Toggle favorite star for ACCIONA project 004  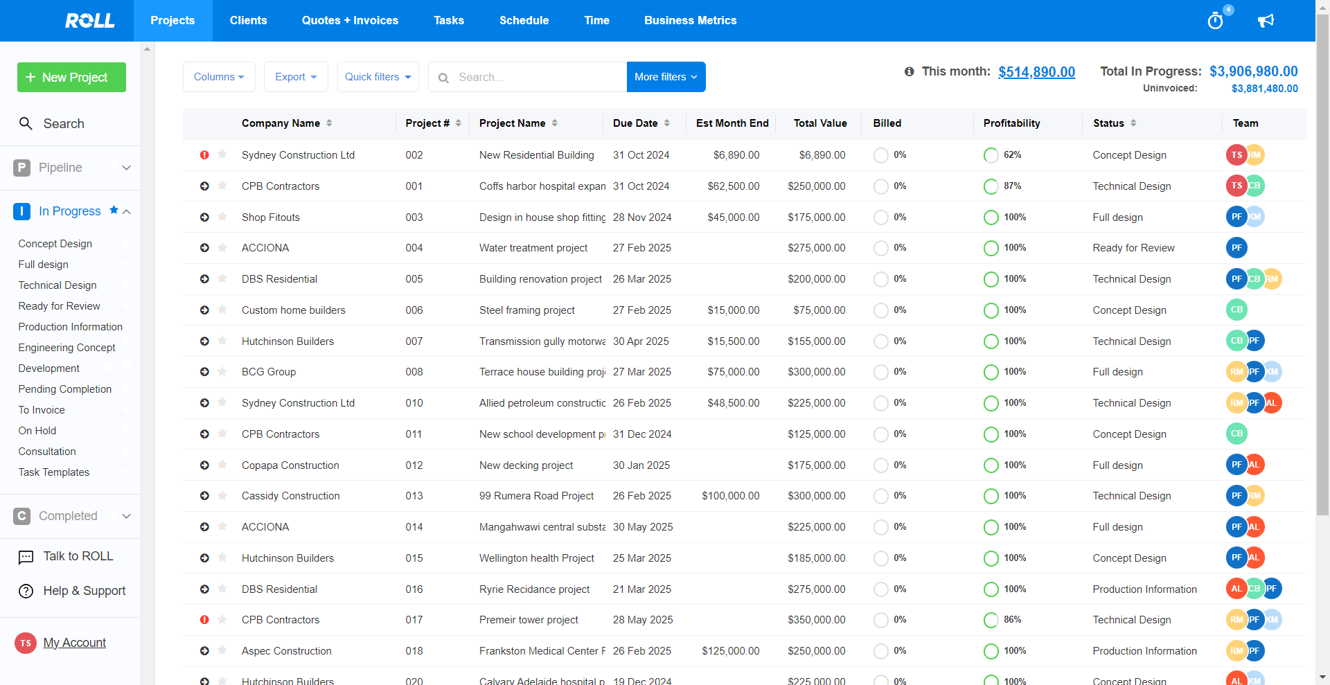[x=222, y=247]
